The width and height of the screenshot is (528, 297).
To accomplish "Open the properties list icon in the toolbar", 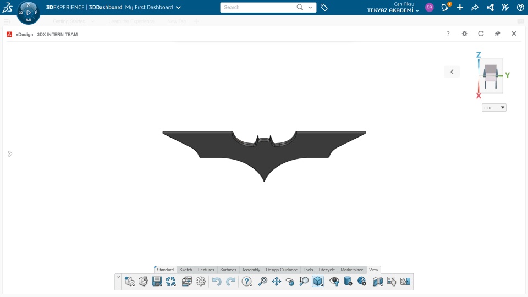I will coord(187,281).
